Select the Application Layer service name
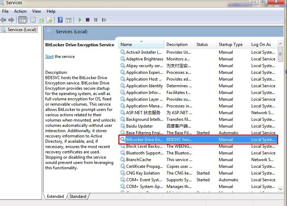The image size is (287, 206). pos(145,99)
